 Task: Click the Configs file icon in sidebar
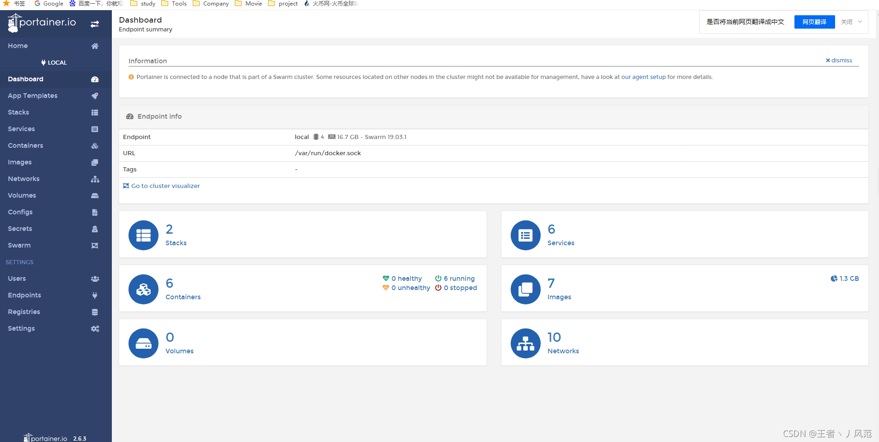(x=95, y=212)
